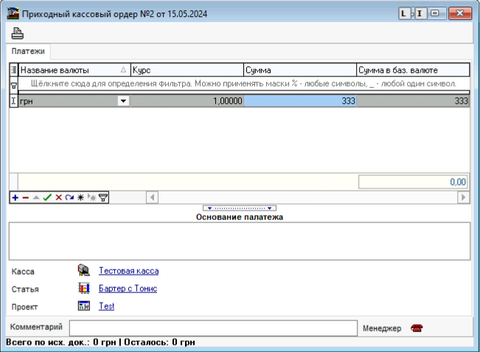Viewport: 480px width, 352px height.
Task: Toggle the L button in the title bar
Action: click(404, 13)
